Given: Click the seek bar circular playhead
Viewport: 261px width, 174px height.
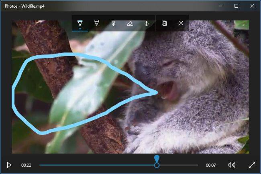Looking at the screenshot, I should tap(157, 165).
